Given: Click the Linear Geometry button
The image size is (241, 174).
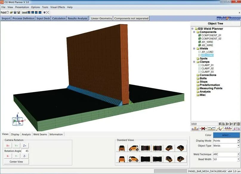Looking at the screenshot, I should [101, 18].
